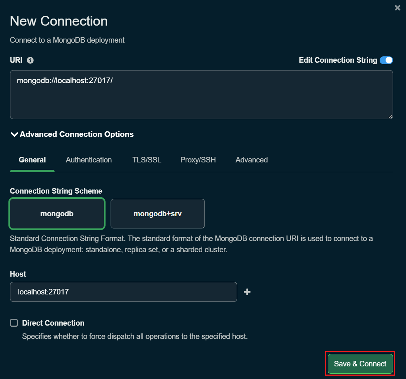Switch to the Proxy/SSH tab
This screenshot has width=406, height=379.
pyautogui.click(x=198, y=160)
